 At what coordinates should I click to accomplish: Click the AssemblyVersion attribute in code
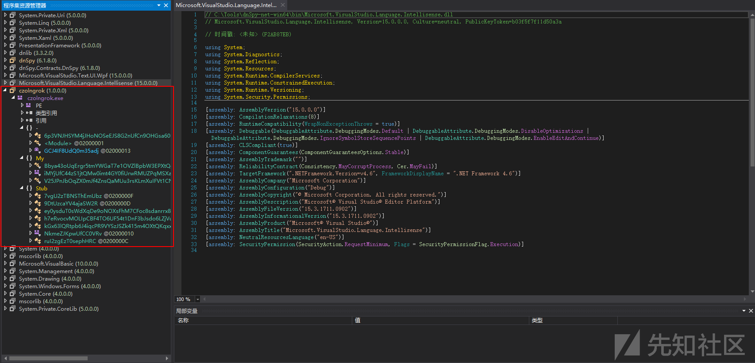tap(263, 110)
